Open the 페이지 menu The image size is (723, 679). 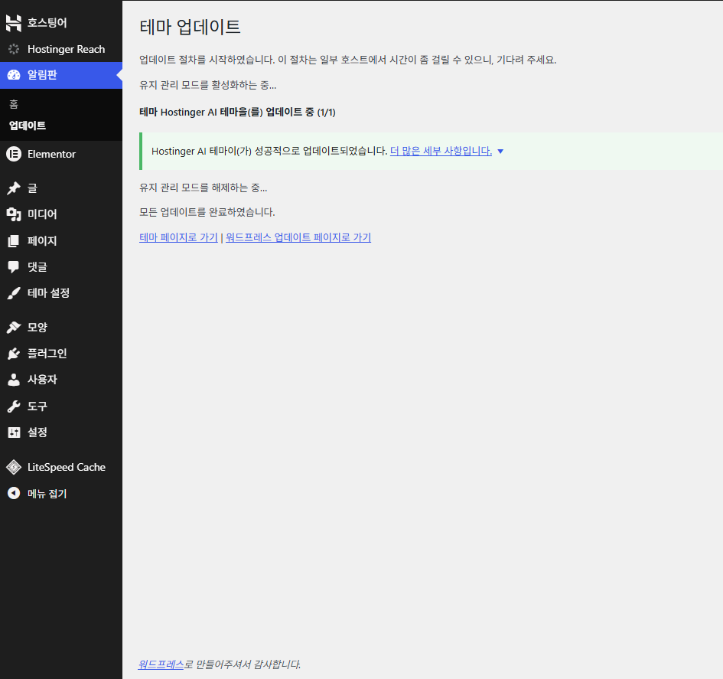(x=61, y=241)
